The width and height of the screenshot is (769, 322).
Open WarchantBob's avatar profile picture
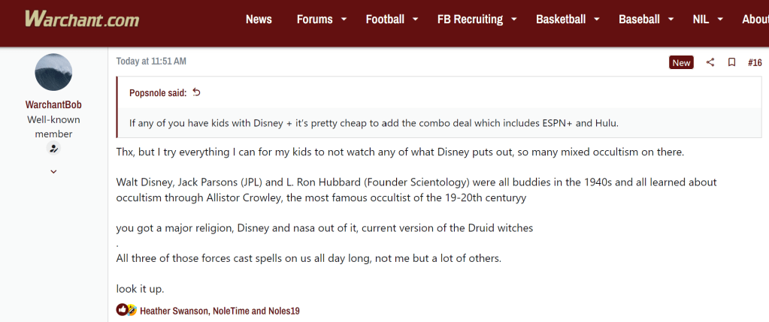point(53,72)
